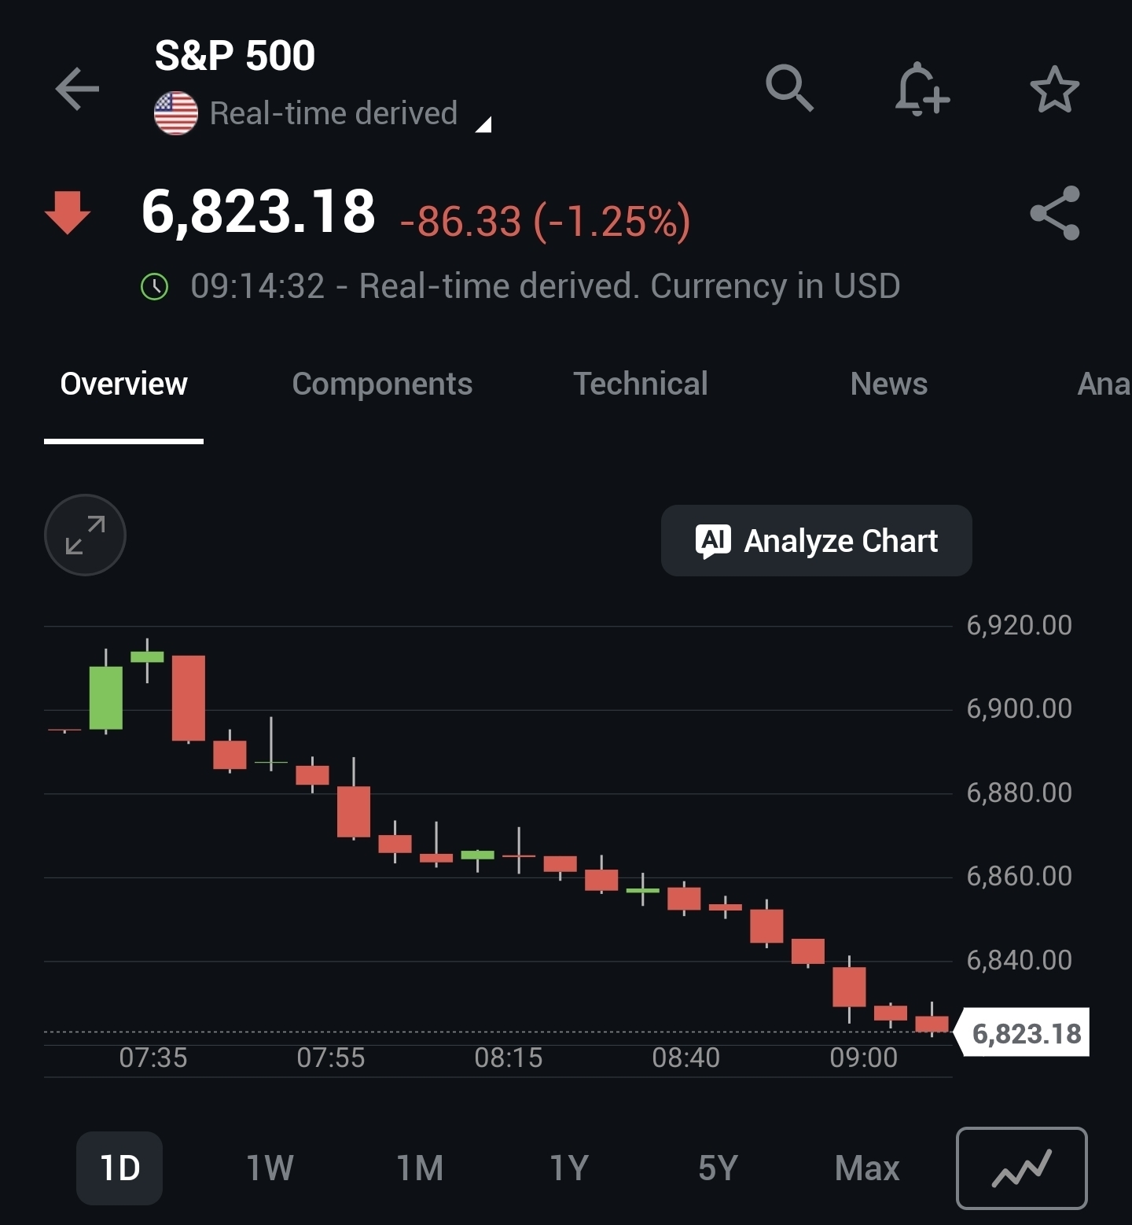Image resolution: width=1132 pixels, height=1225 pixels.
Task: Switch to the Technical tab
Action: (641, 384)
